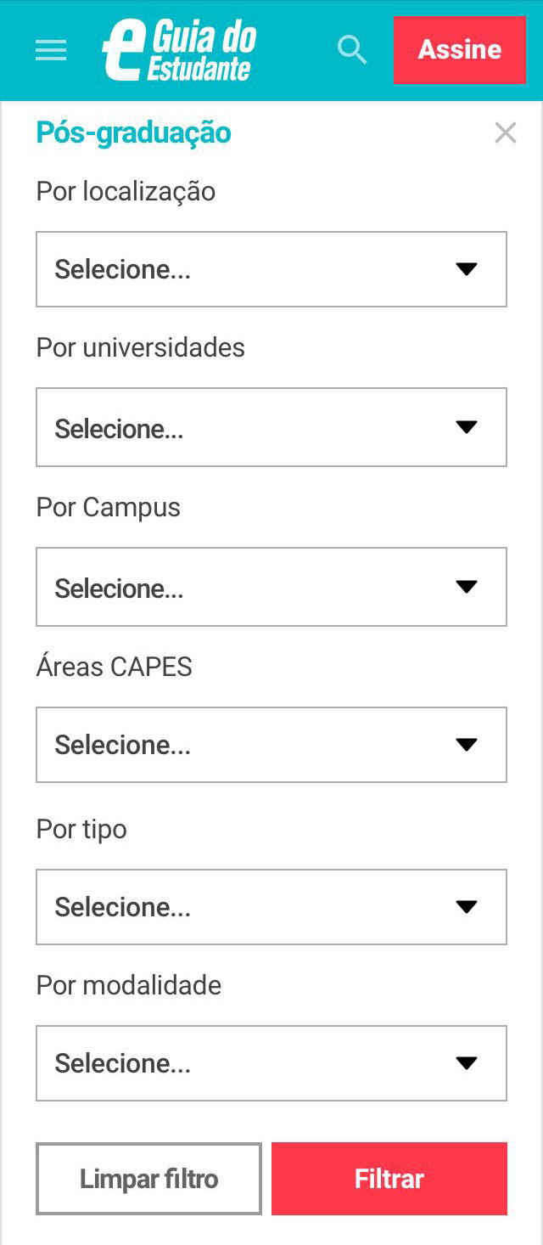This screenshot has height=1245, width=543.
Task: Click the arrow on Por modalidade dropdown
Action: pyautogui.click(x=467, y=1062)
